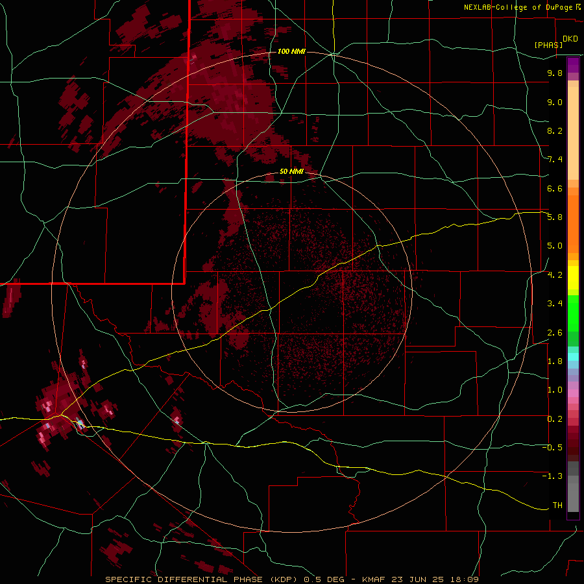Select the 0.2 legend value
The image size is (584, 584).
[x=555, y=419]
